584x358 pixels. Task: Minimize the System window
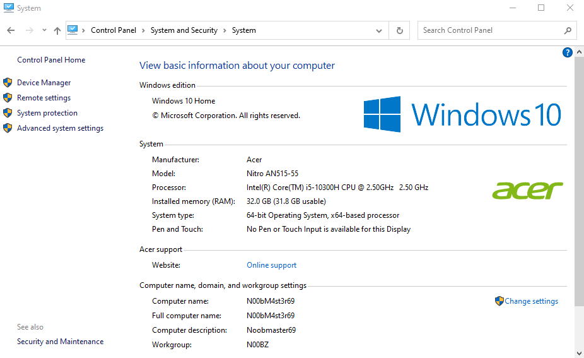(x=513, y=8)
